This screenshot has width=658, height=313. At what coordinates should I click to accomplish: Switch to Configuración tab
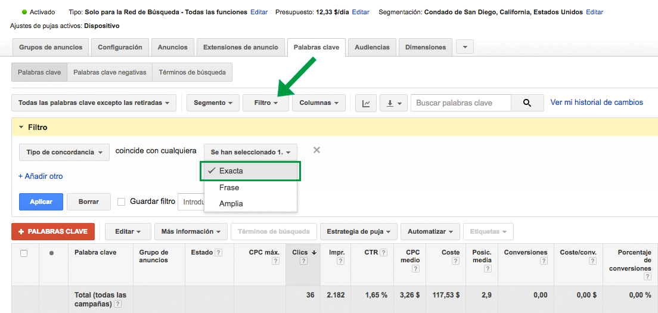tap(120, 48)
